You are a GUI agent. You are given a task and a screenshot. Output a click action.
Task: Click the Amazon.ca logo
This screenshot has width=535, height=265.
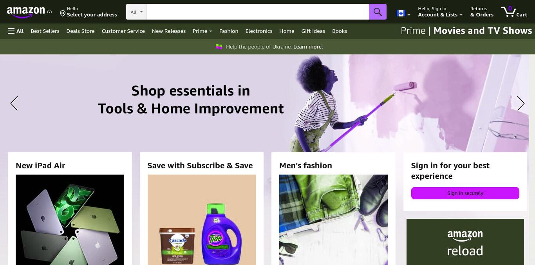pyautogui.click(x=29, y=12)
